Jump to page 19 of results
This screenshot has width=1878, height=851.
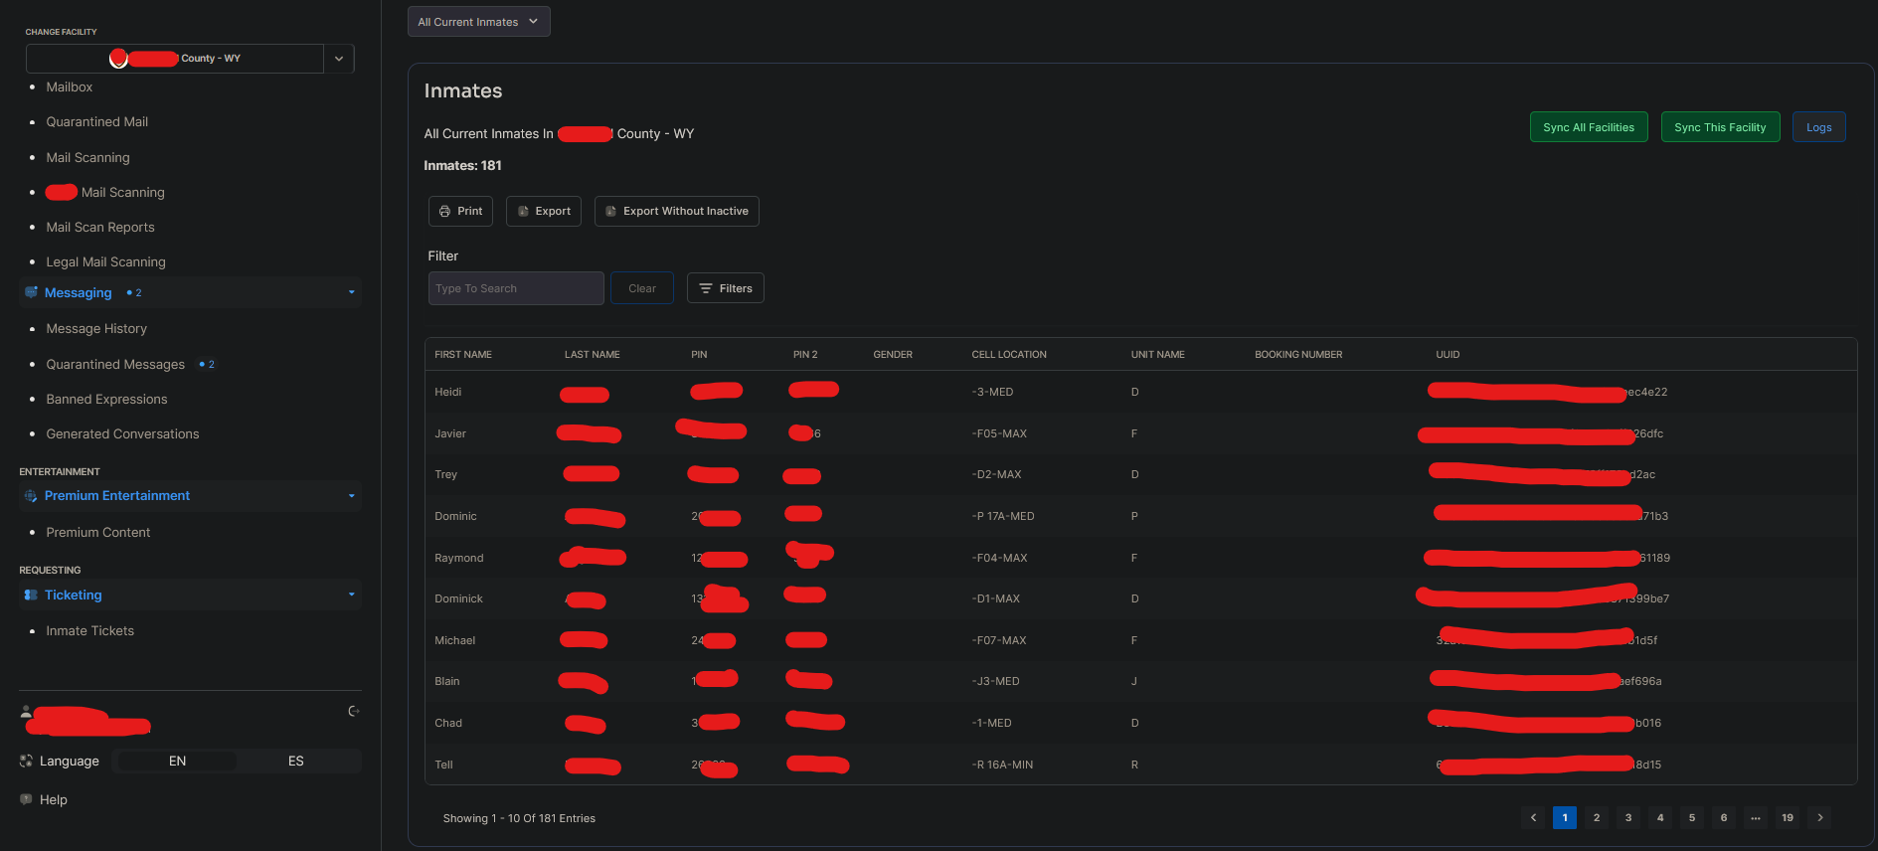pos(1787,817)
